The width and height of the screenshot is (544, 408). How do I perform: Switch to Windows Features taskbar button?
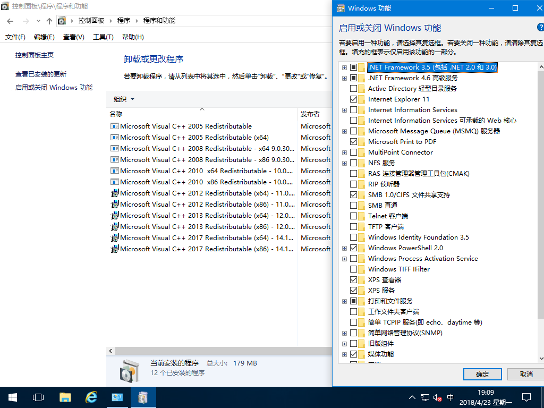click(143, 397)
